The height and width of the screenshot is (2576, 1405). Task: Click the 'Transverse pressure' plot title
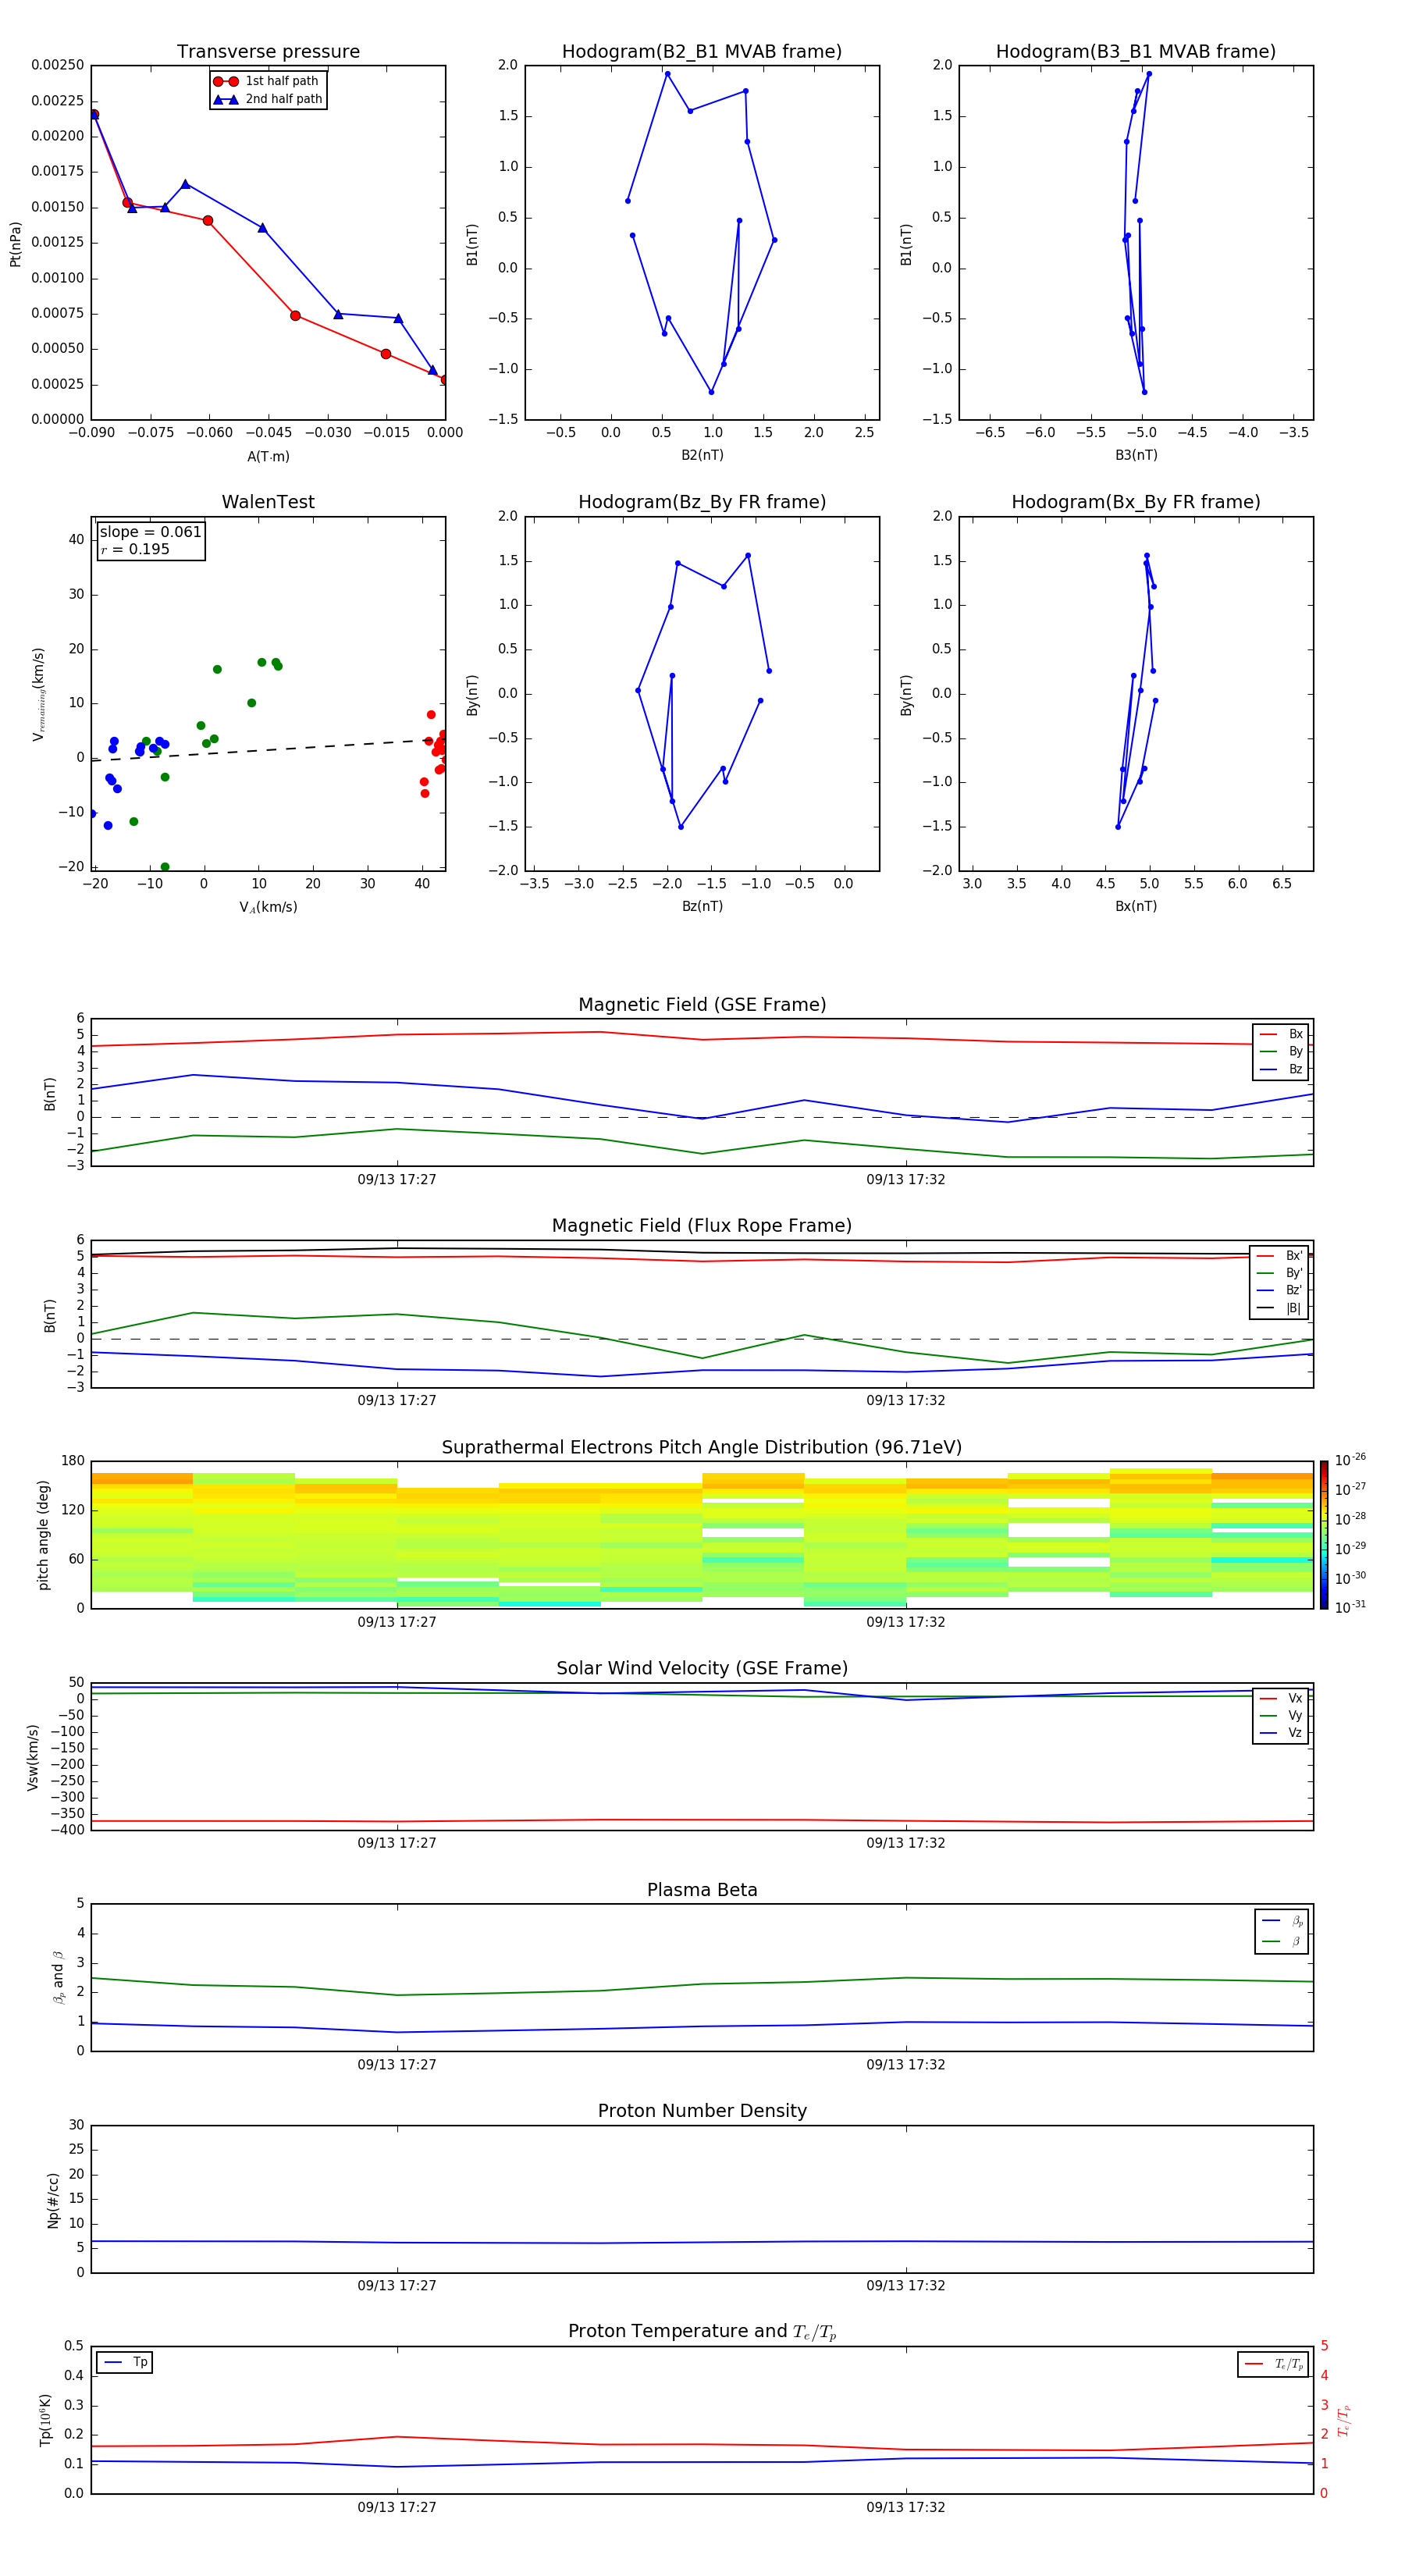point(268,52)
